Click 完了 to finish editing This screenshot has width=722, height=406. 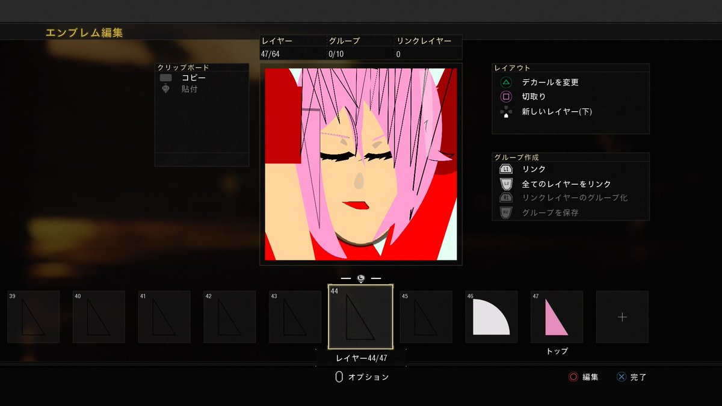click(x=639, y=377)
